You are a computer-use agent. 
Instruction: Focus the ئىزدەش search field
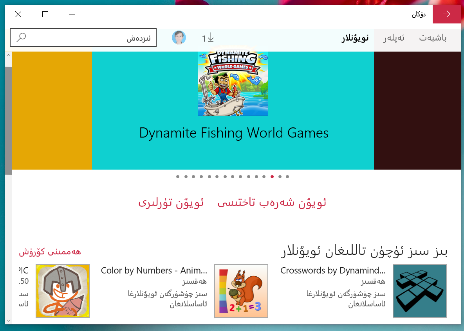tap(83, 38)
